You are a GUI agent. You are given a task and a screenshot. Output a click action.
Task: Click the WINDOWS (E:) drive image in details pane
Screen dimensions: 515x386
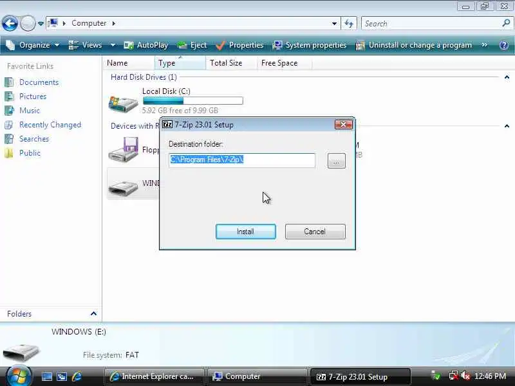21,353
